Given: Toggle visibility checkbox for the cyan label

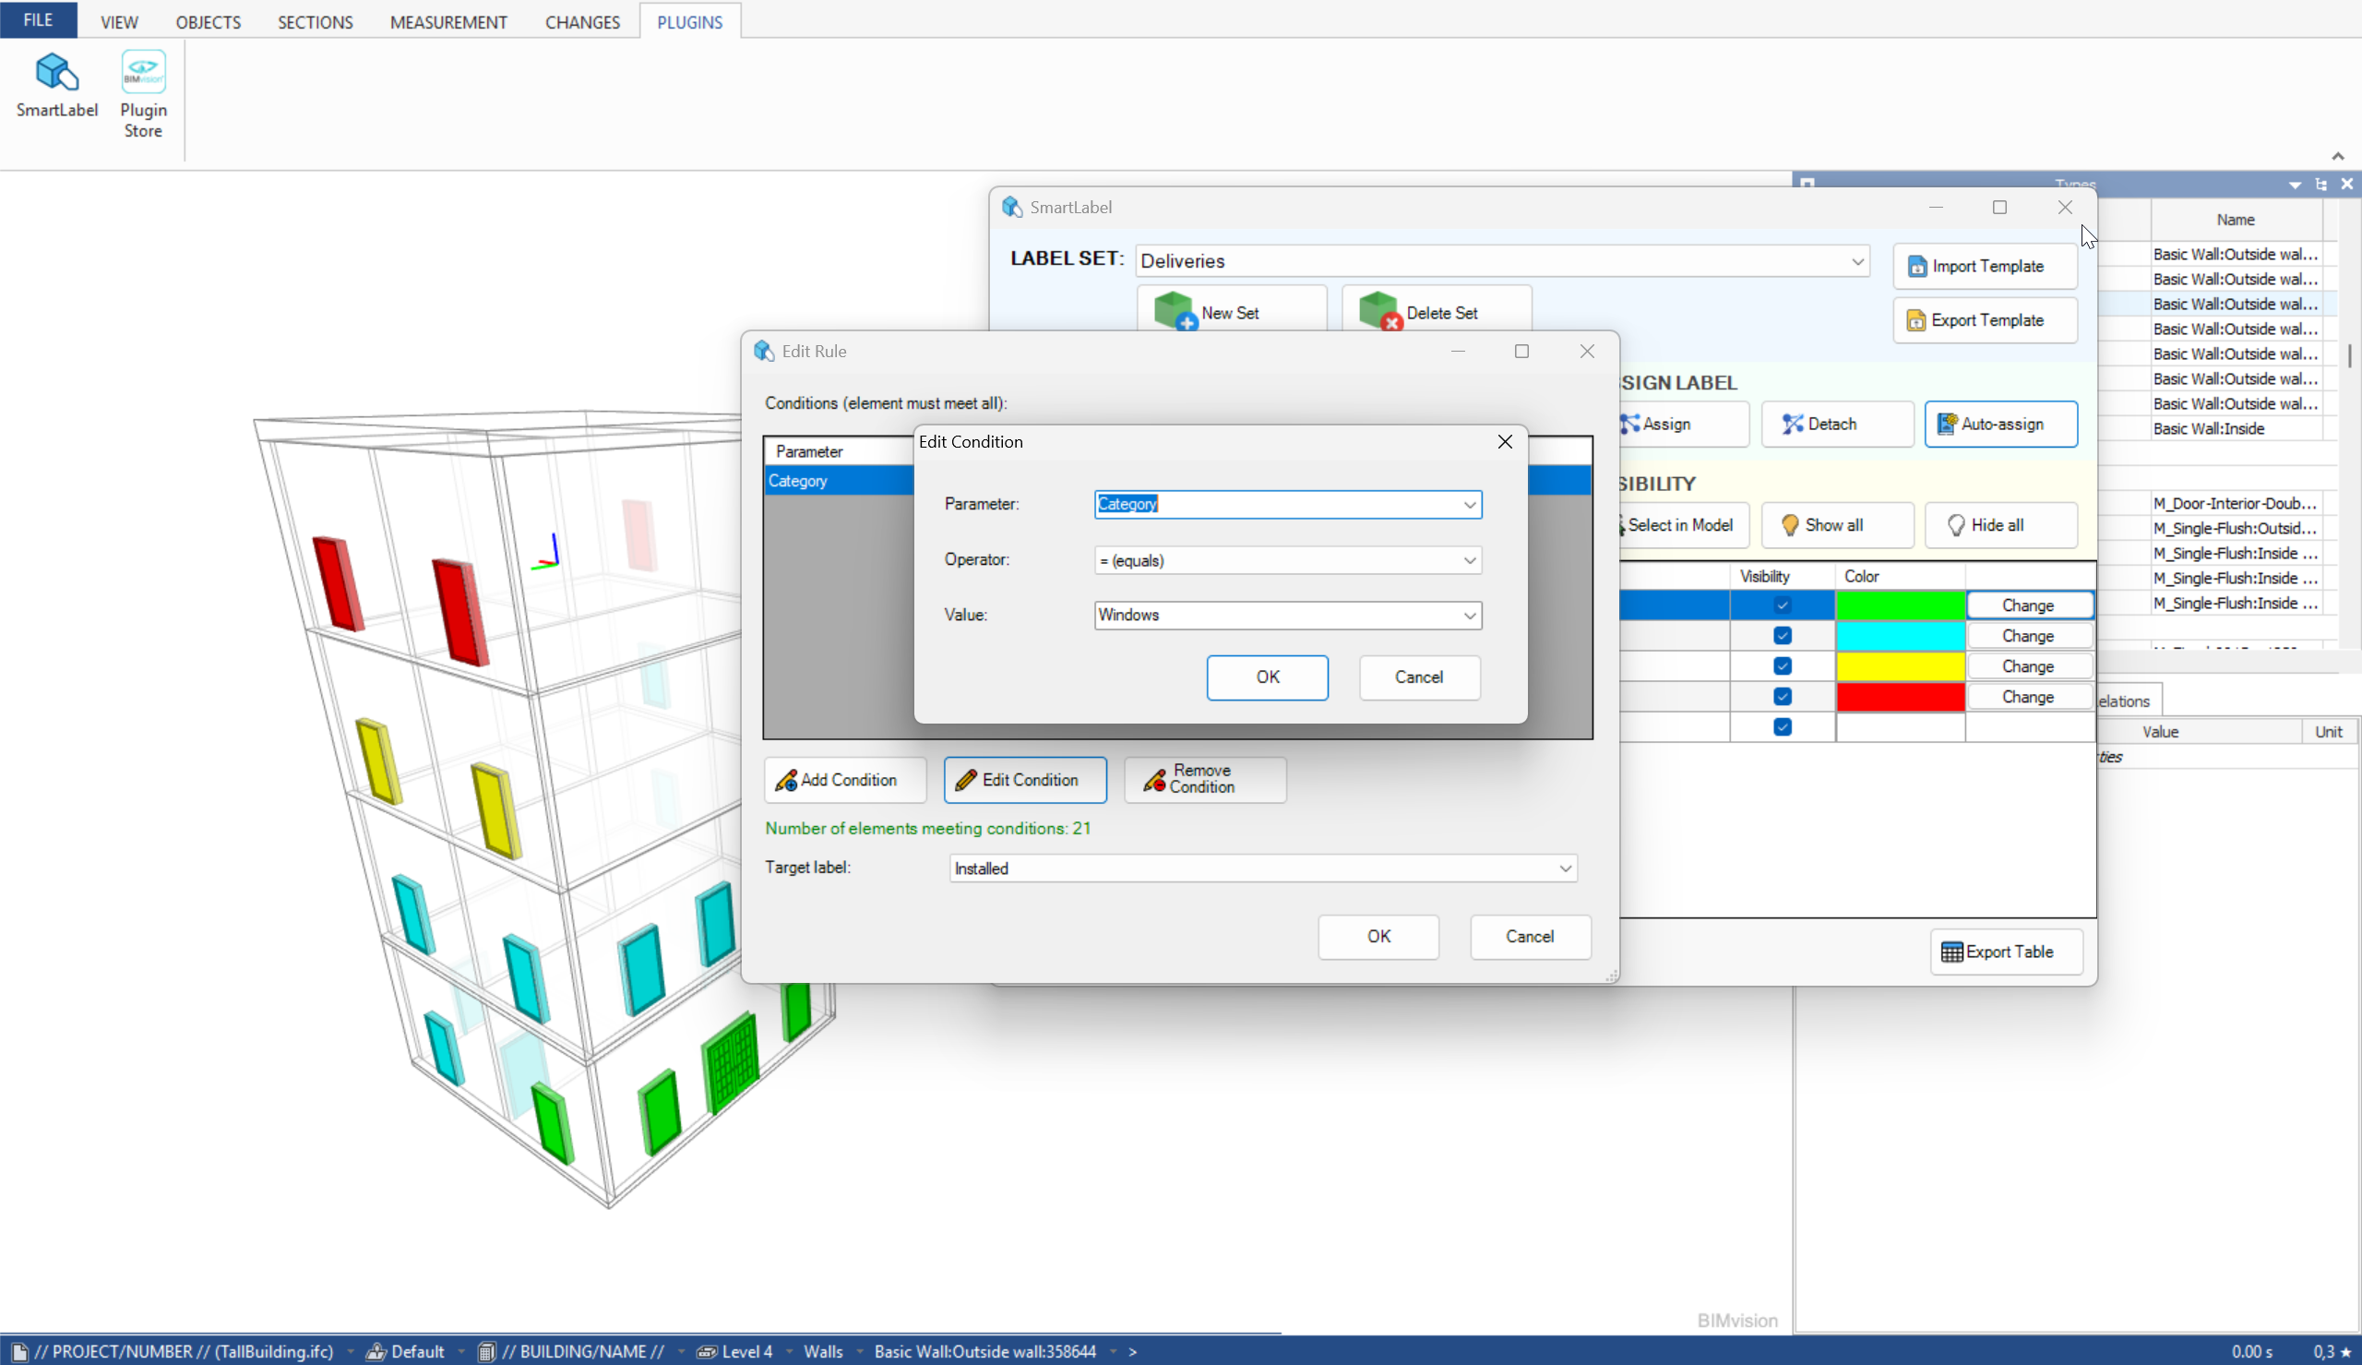Looking at the screenshot, I should tap(1782, 636).
